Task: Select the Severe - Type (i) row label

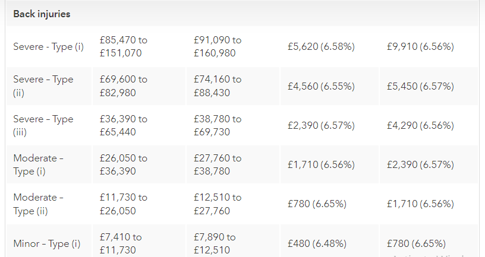Action: pos(49,47)
